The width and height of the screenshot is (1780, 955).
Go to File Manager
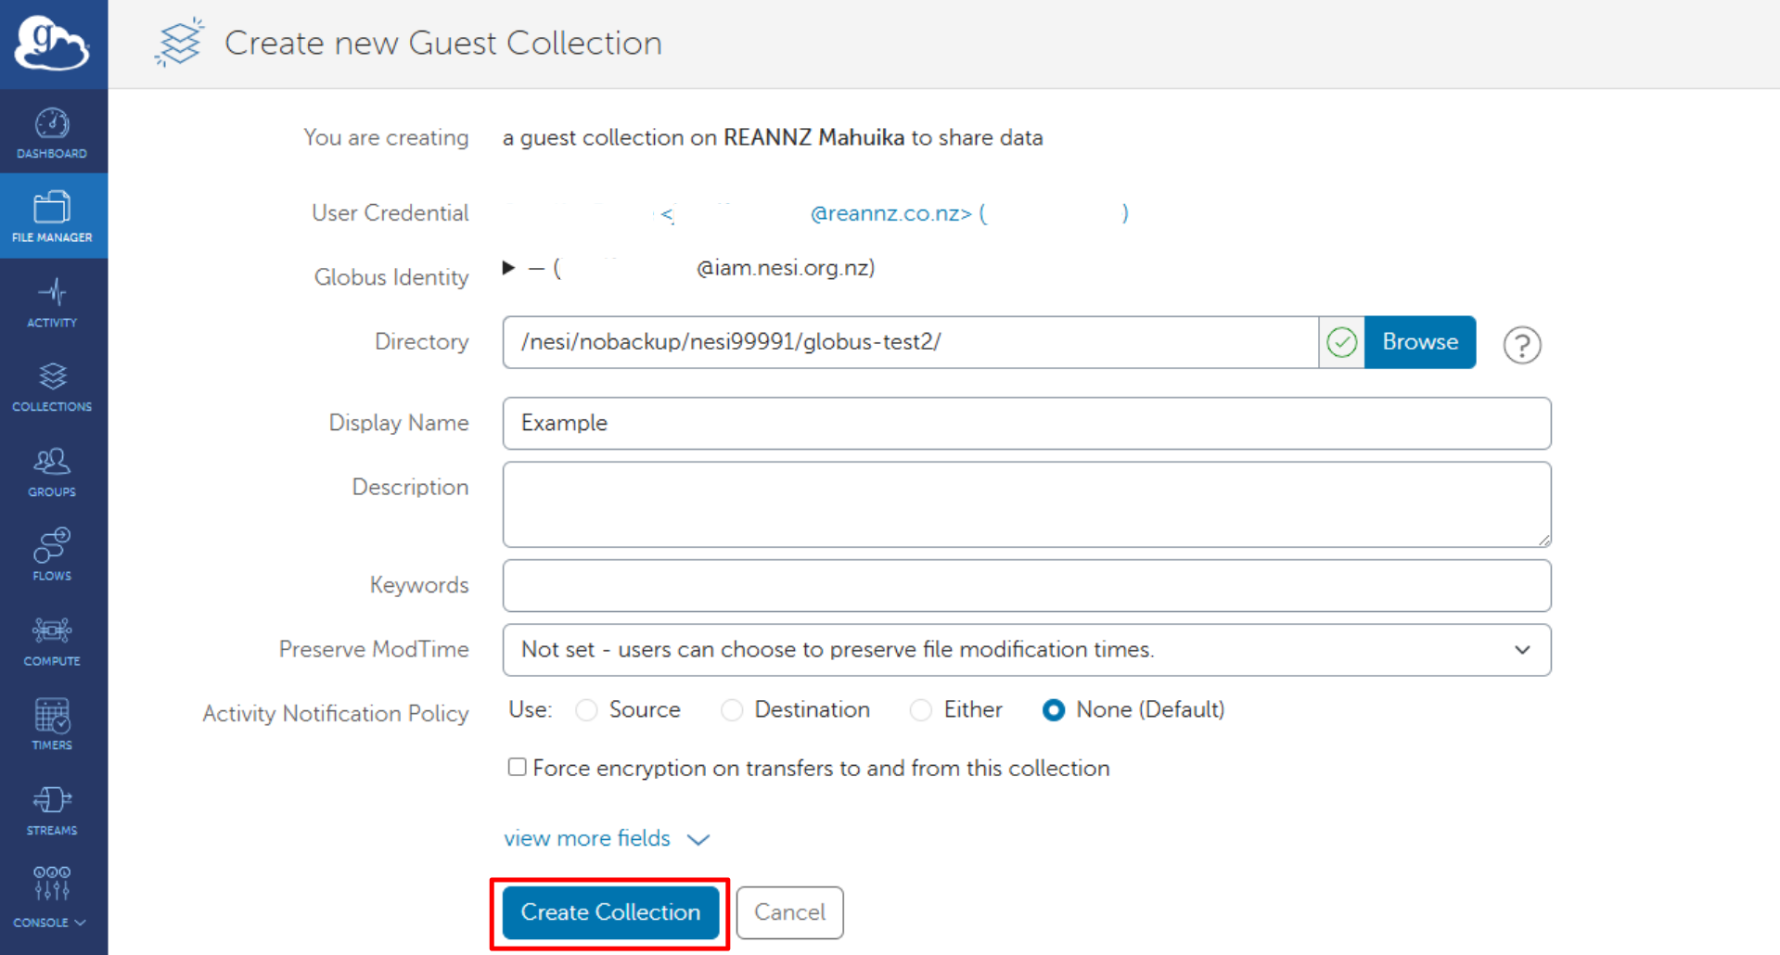[53, 216]
